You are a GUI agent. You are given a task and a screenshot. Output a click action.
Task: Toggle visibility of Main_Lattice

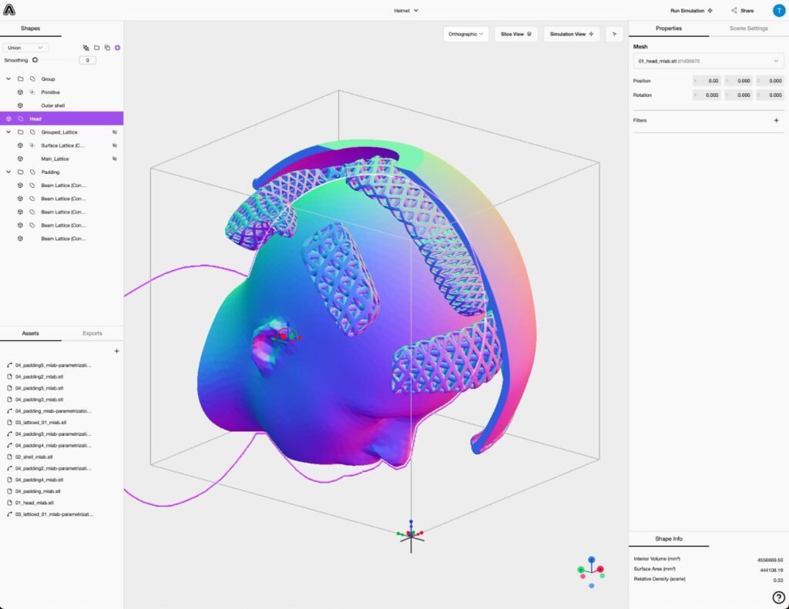(115, 159)
